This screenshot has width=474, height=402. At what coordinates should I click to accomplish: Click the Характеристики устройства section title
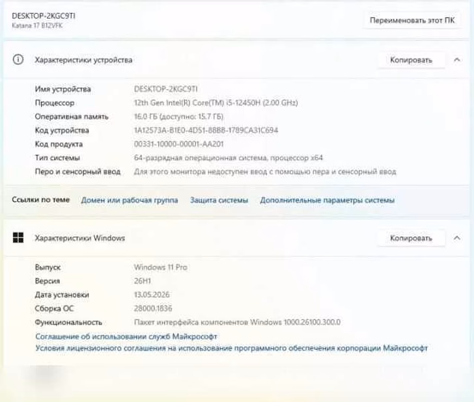pyautogui.click(x=83, y=60)
